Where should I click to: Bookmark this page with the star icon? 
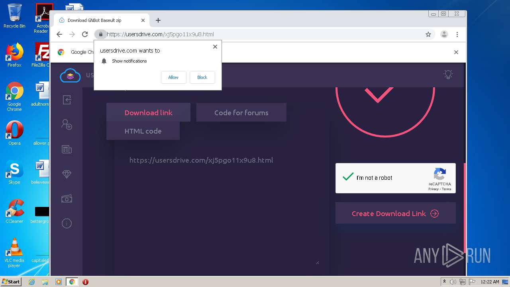pyautogui.click(x=428, y=34)
